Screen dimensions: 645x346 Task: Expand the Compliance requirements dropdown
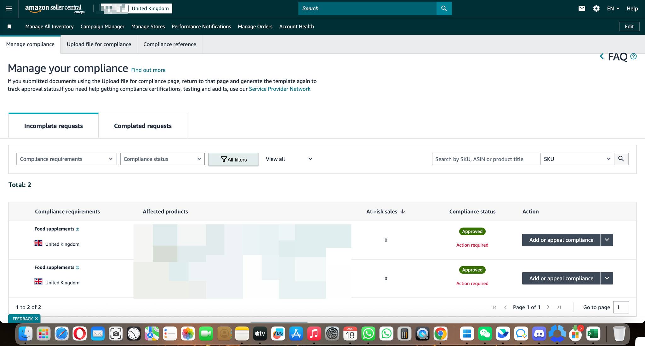(66, 159)
